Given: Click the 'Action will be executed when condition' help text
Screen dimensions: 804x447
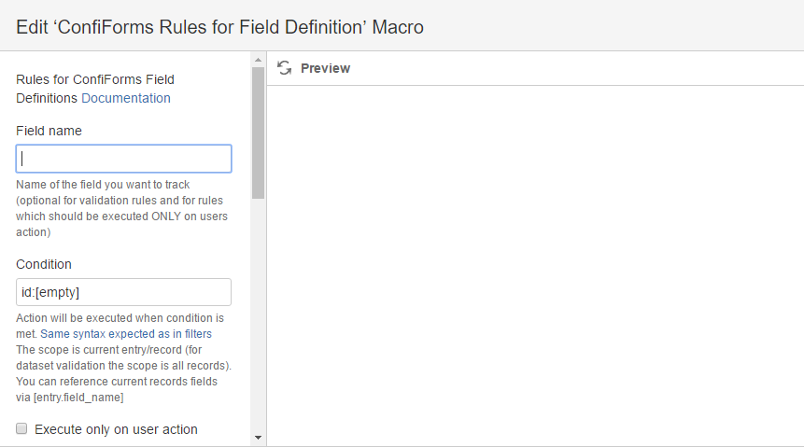Looking at the screenshot, I should tap(120, 318).
